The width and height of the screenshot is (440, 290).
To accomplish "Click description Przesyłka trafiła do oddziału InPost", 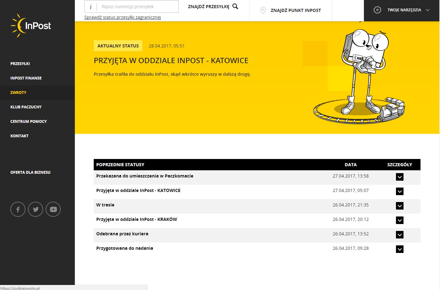I will (x=172, y=74).
